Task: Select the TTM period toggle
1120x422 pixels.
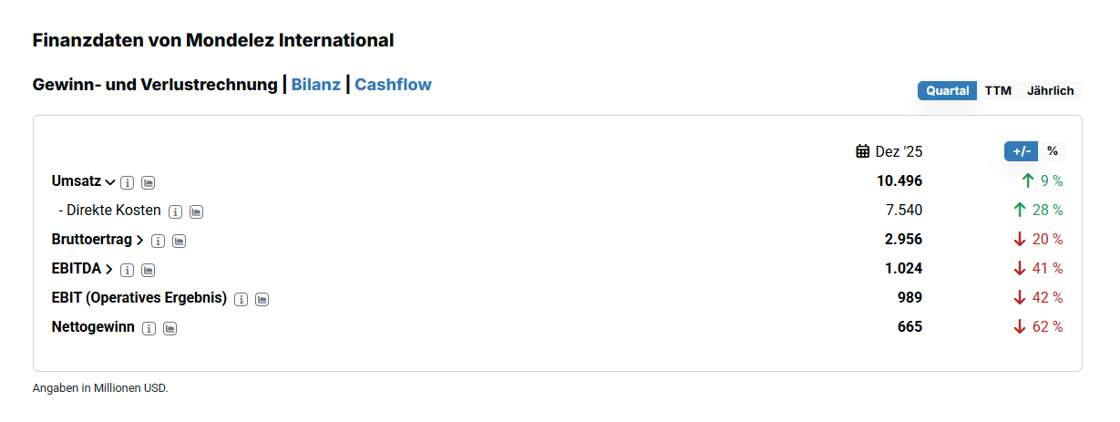Action: [998, 91]
